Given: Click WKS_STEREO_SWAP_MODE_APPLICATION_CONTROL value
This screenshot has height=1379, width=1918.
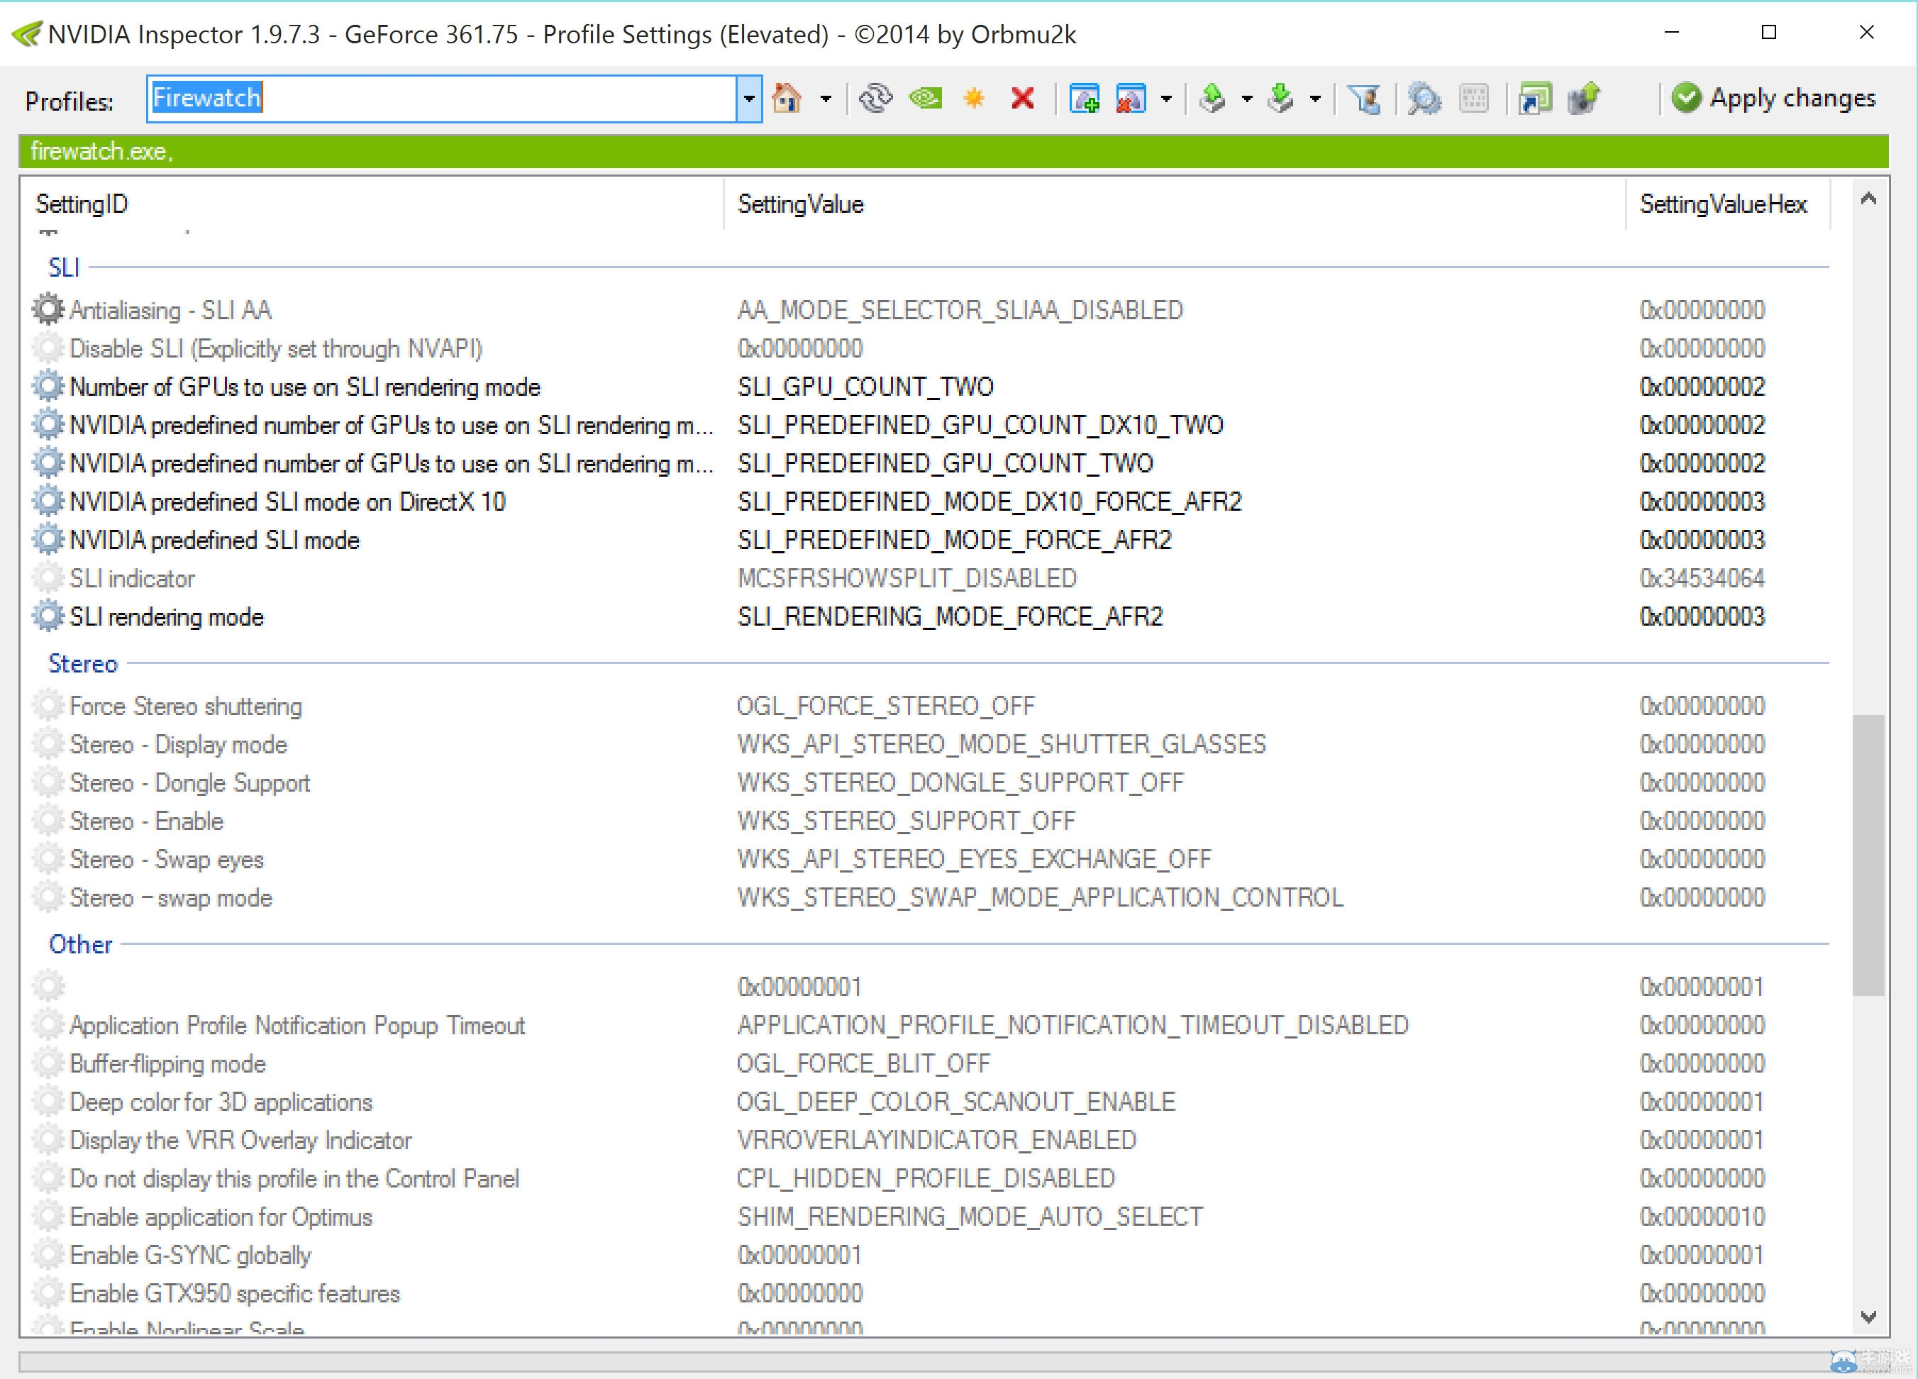Looking at the screenshot, I should pyautogui.click(x=1040, y=897).
